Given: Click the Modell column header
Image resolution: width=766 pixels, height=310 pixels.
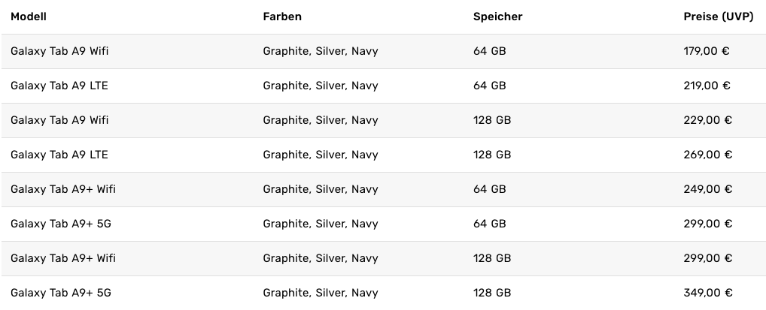Looking at the screenshot, I should click(29, 17).
